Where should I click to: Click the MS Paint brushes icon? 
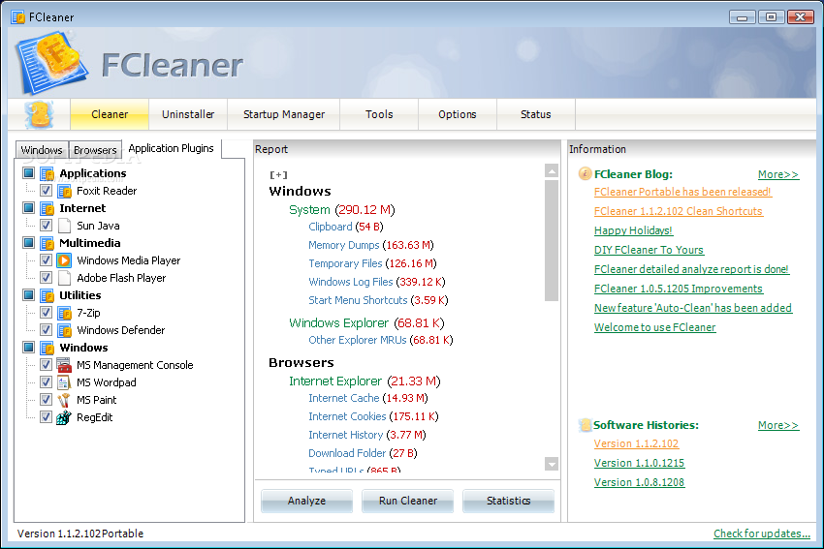coord(64,400)
